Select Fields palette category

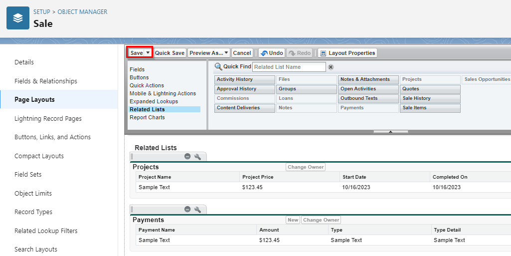pyautogui.click(x=137, y=69)
